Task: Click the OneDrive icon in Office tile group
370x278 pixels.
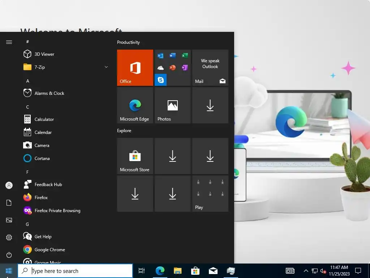Action: [x=160, y=68]
